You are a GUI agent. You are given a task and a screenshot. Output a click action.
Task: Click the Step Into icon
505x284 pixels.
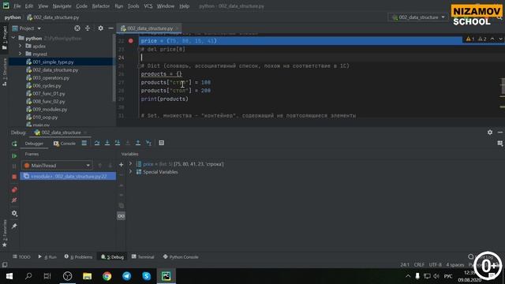pos(107,143)
